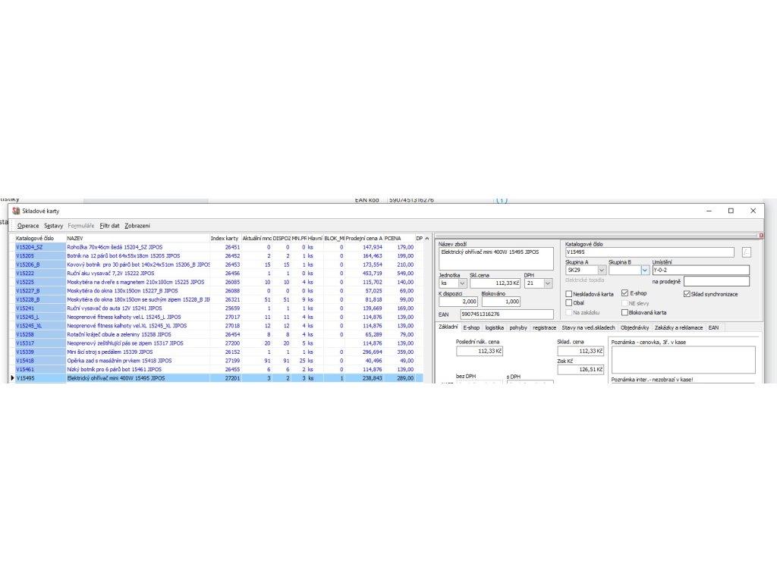This screenshot has height=582, width=777.
Task: Click the red close icon of detail panel
Action: (x=762, y=236)
